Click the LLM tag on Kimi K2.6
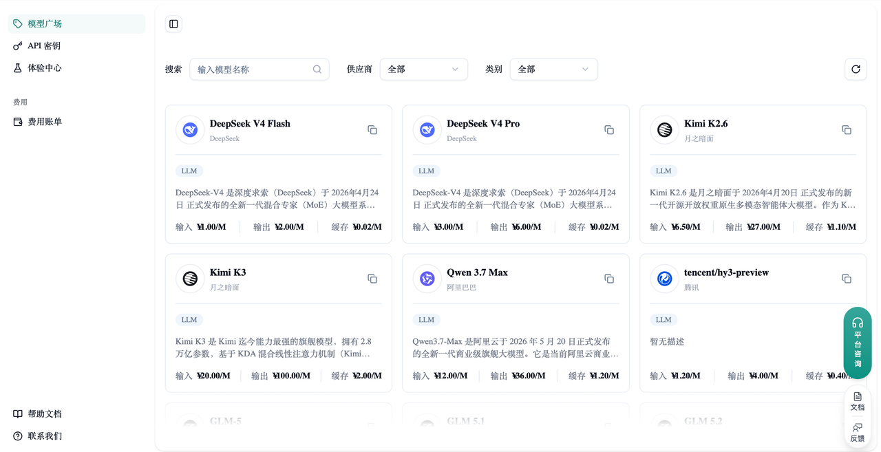This screenshot has height=452, width=881. click(664, 171)
